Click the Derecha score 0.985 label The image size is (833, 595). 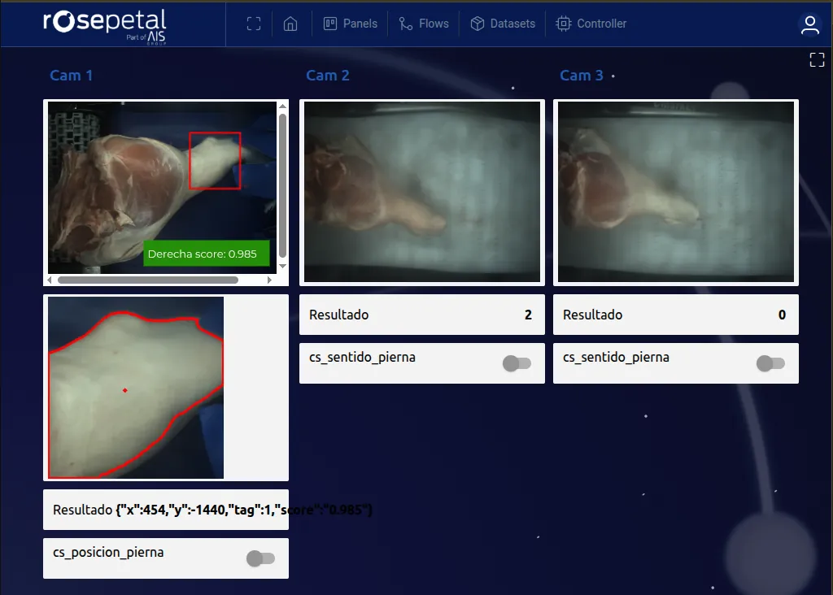[206, 254]
